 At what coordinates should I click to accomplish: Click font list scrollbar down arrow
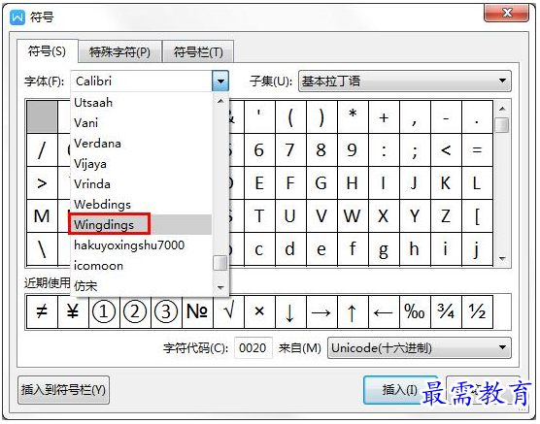pyautogui.click(x=220, y=286)
